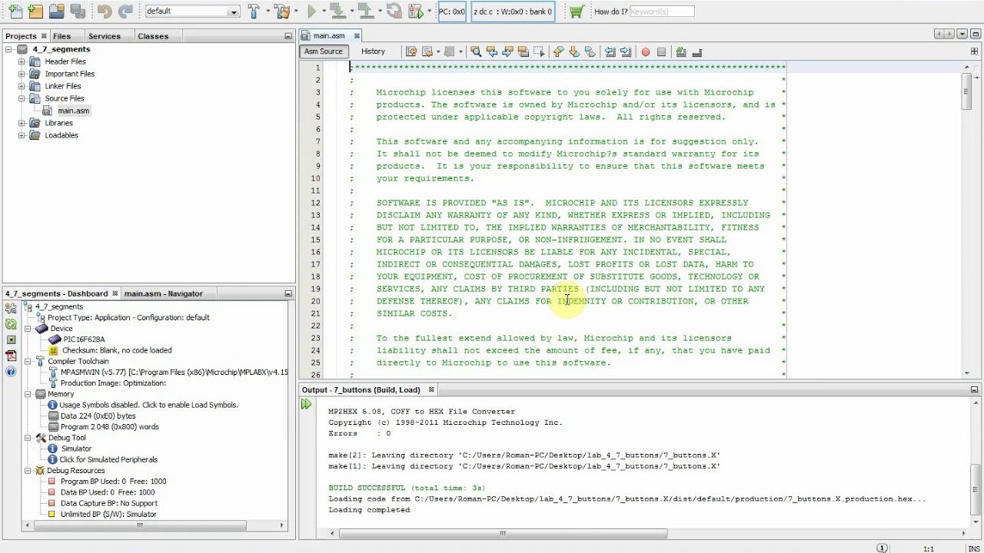Expand the Libraries folder
984x553 pixels.
22,123
